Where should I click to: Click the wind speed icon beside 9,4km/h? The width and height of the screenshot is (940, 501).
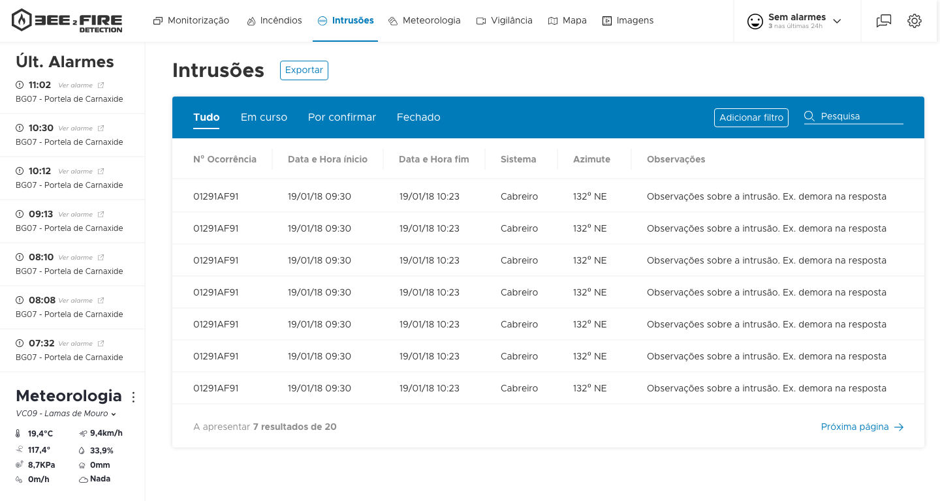pos(83,433)
